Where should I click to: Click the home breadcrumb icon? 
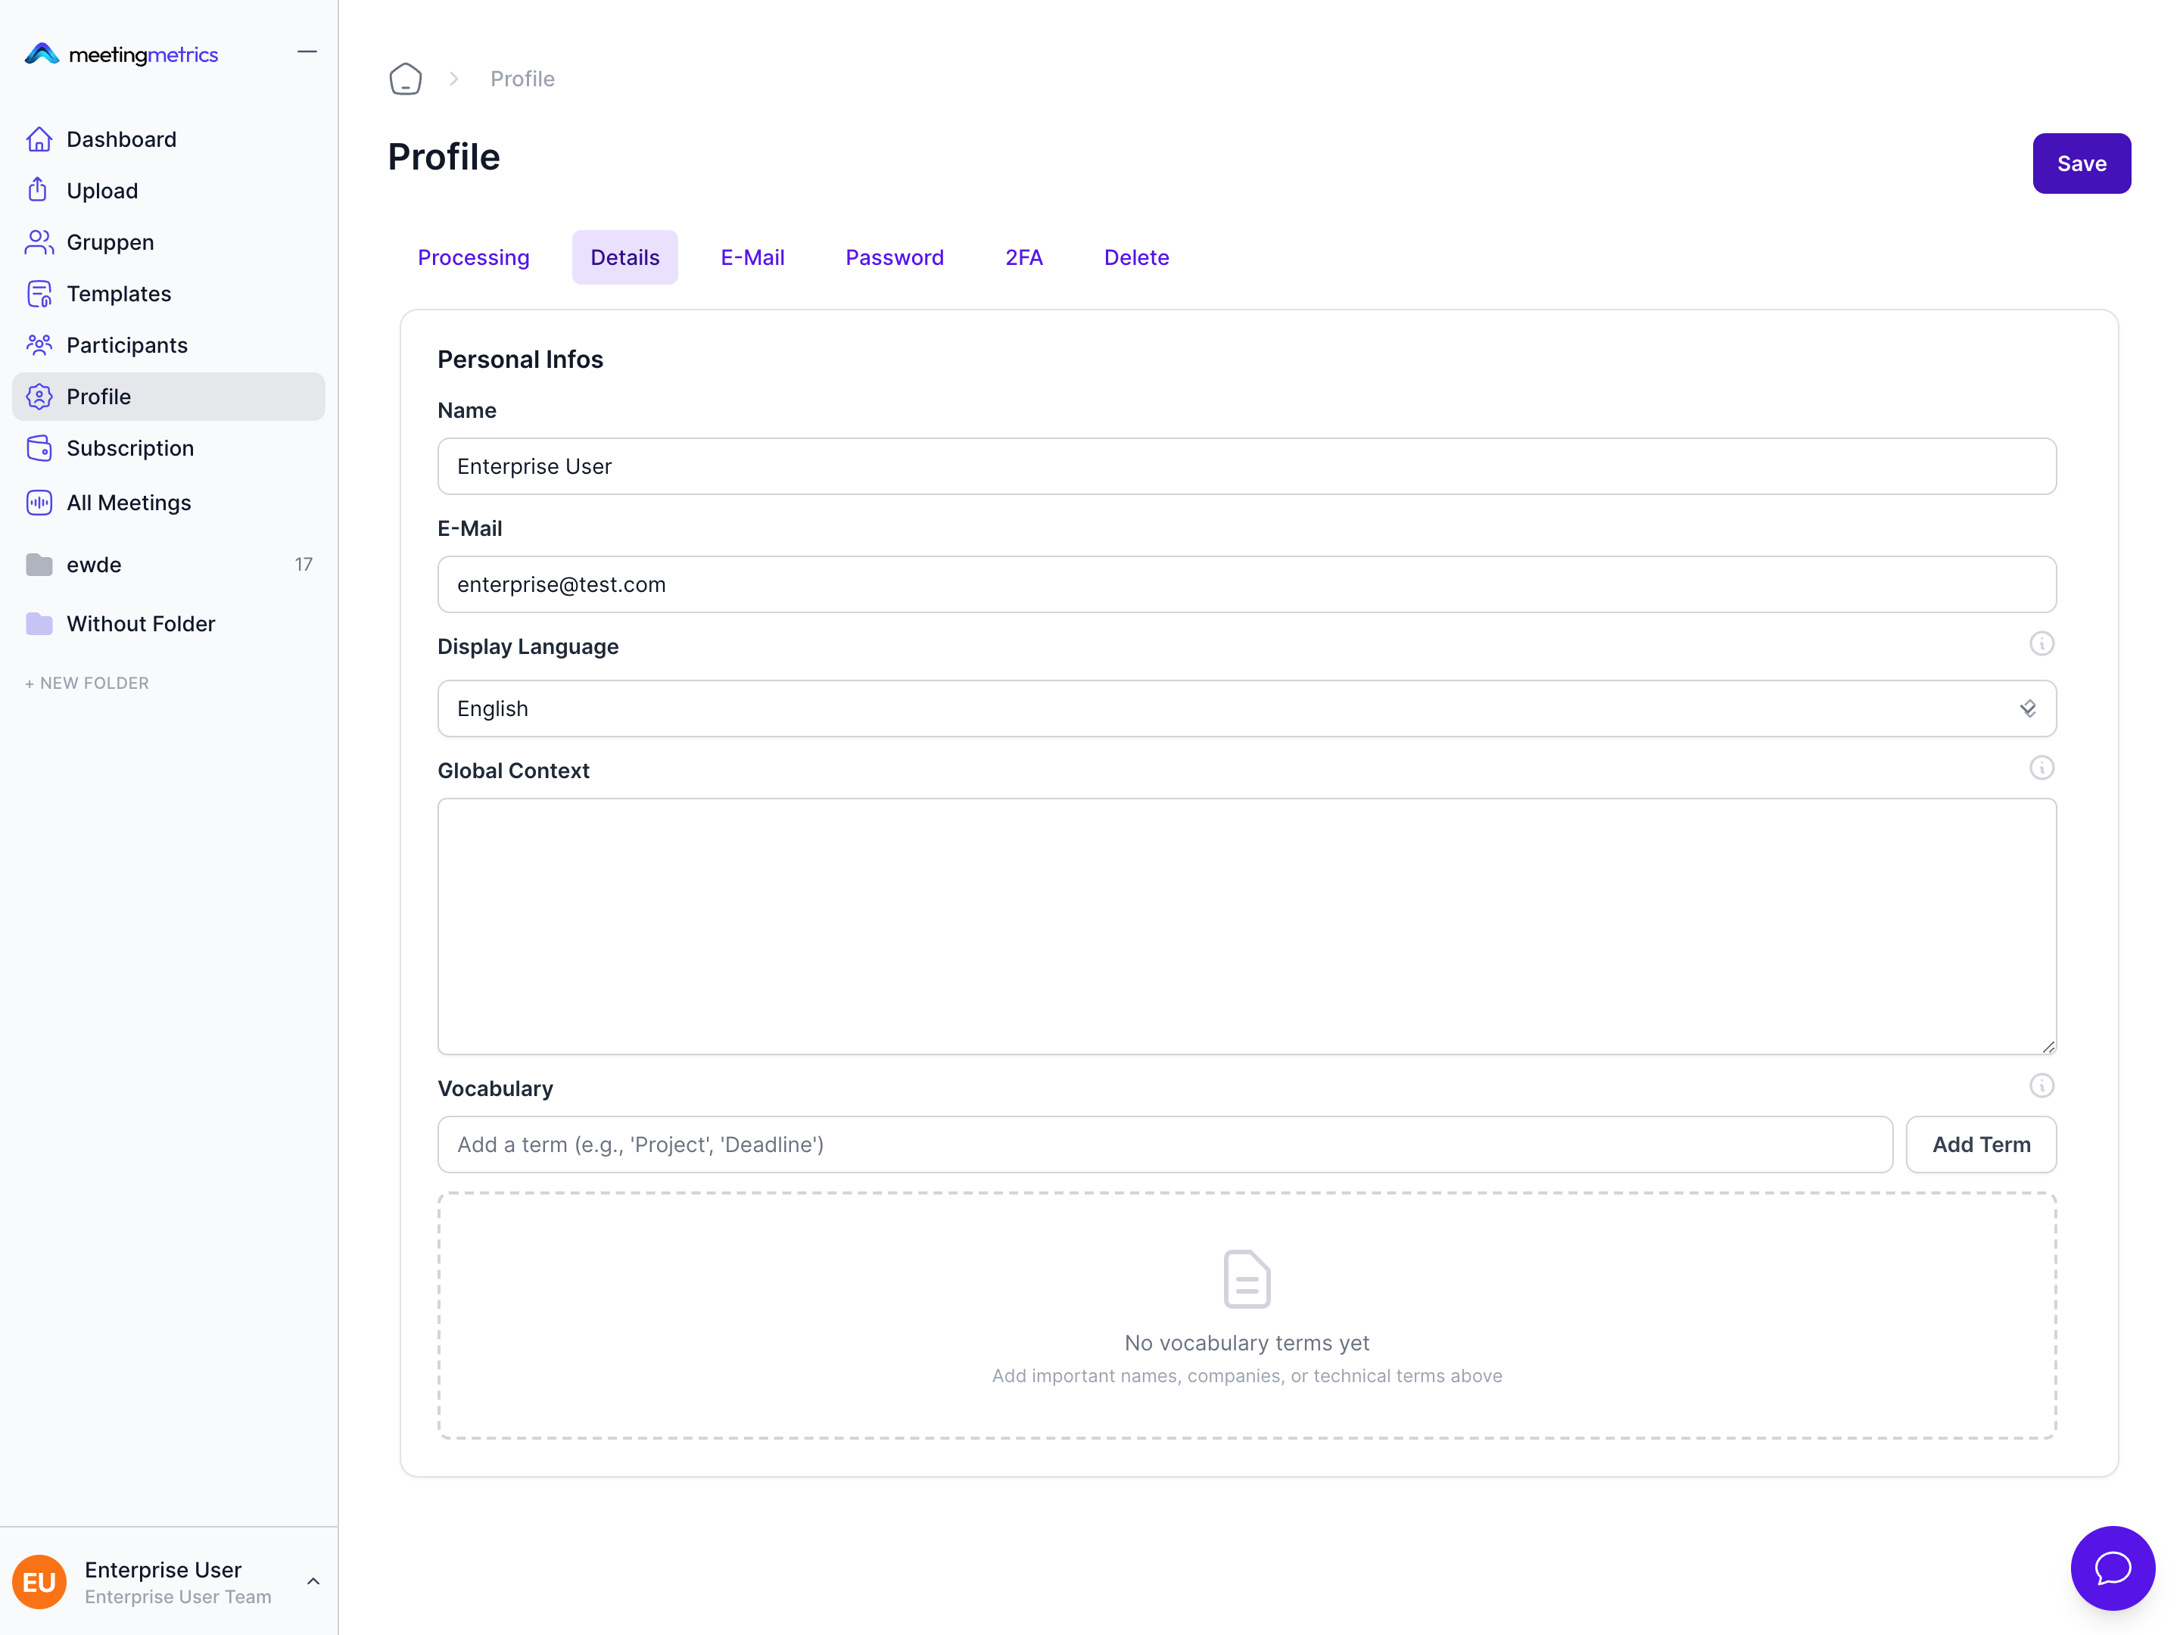[405, 79]
